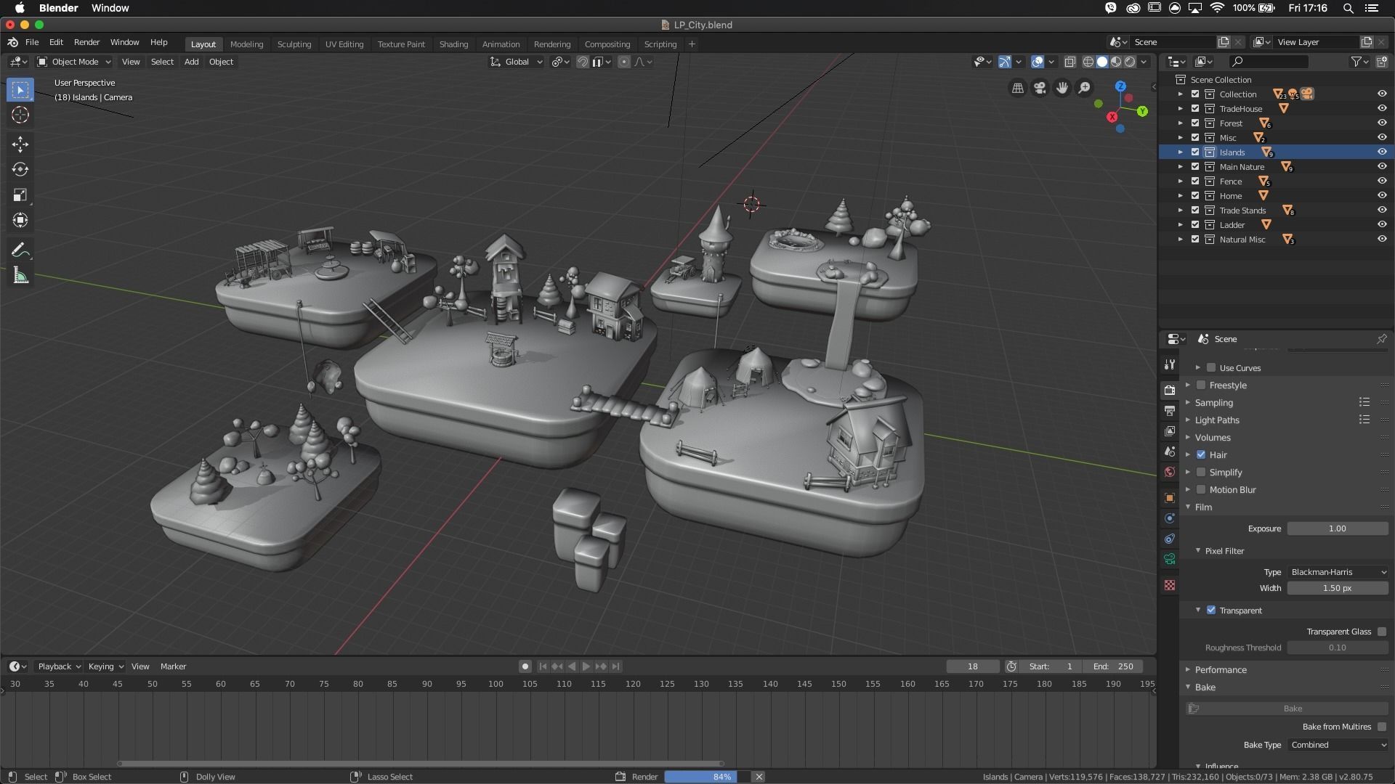Enable the Transparent Glass checkbox
The height and width of the screenshot is (784, 1395).
[x=1382, y=632]
